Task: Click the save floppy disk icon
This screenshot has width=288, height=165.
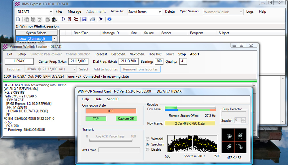Action: click(x=84, y=20)
